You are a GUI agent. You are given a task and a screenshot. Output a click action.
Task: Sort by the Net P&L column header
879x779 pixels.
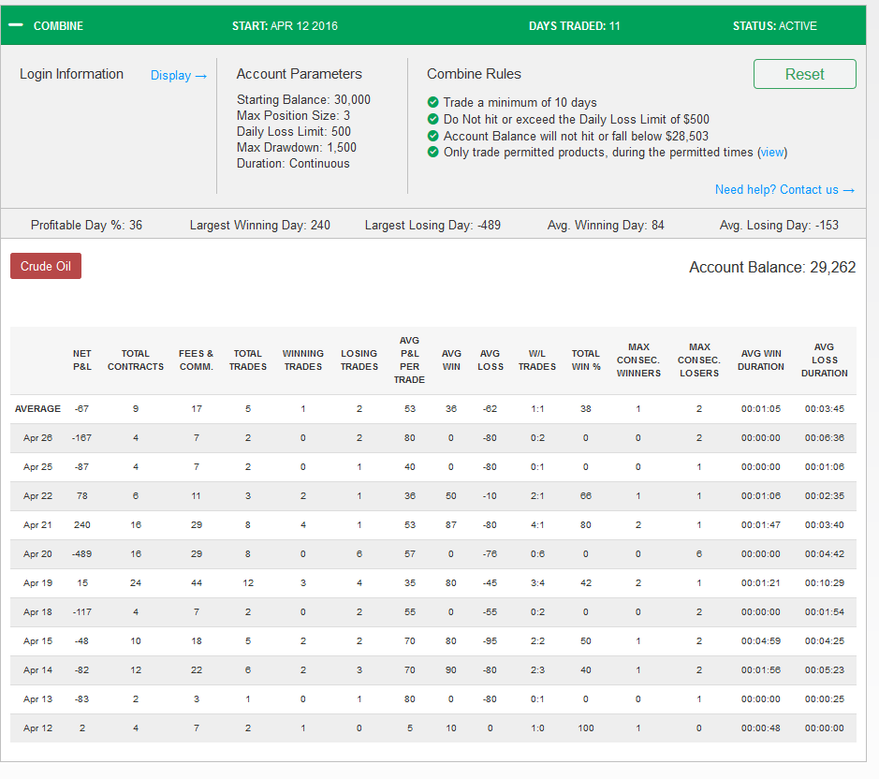(x=81, y=360)
